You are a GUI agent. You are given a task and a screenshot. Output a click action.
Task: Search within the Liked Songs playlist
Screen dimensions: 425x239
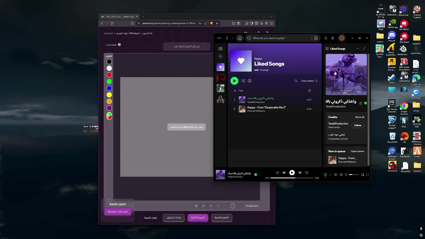coord(296,81)
